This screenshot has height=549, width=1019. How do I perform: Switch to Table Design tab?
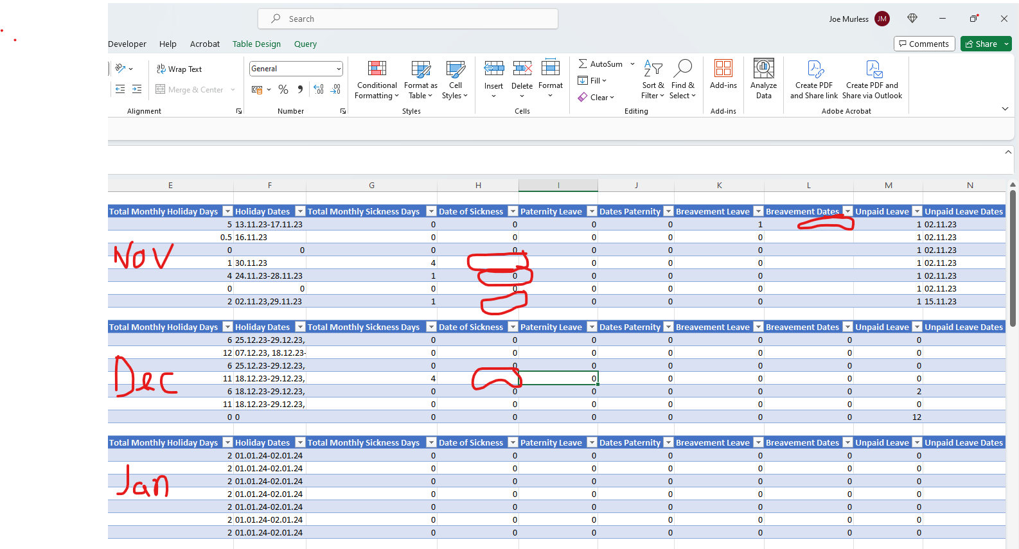[x=256, y=44]
